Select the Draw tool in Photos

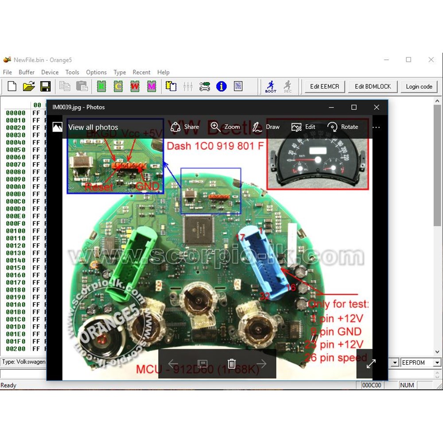point(266,127)
